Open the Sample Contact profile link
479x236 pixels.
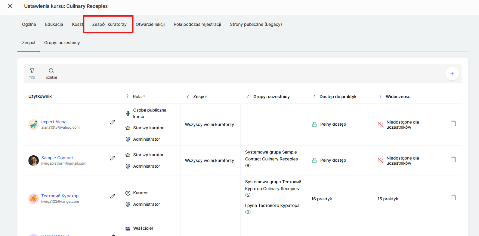tap(57, 158)
